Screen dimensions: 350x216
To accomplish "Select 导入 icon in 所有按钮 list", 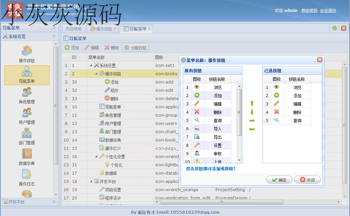I will click(197, 128).
